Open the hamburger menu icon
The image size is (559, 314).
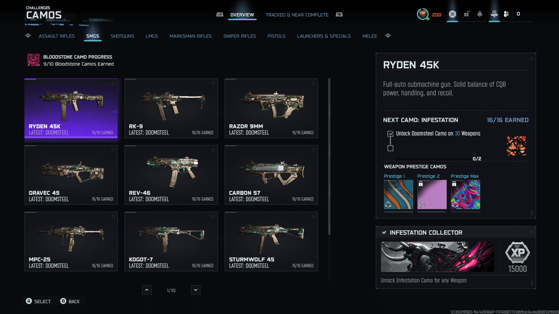[x=452, y=14]
